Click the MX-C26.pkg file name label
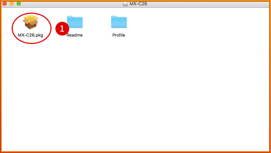 [x=30, y=35]
